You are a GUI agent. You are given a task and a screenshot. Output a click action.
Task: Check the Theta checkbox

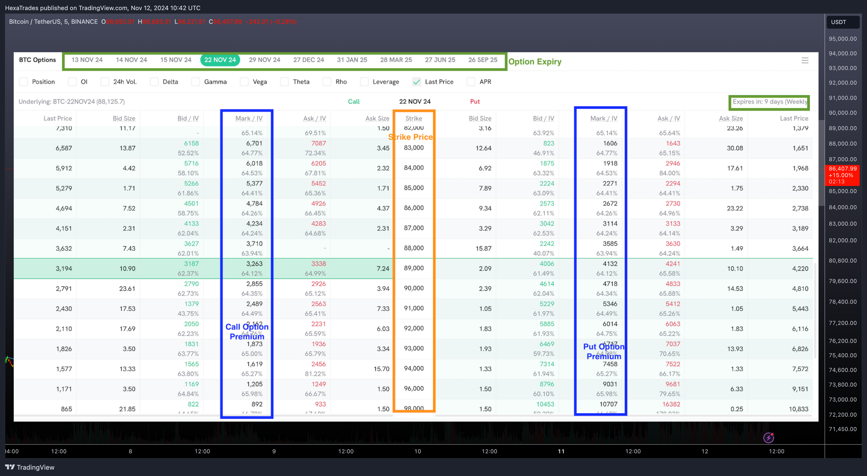(284, 82)
